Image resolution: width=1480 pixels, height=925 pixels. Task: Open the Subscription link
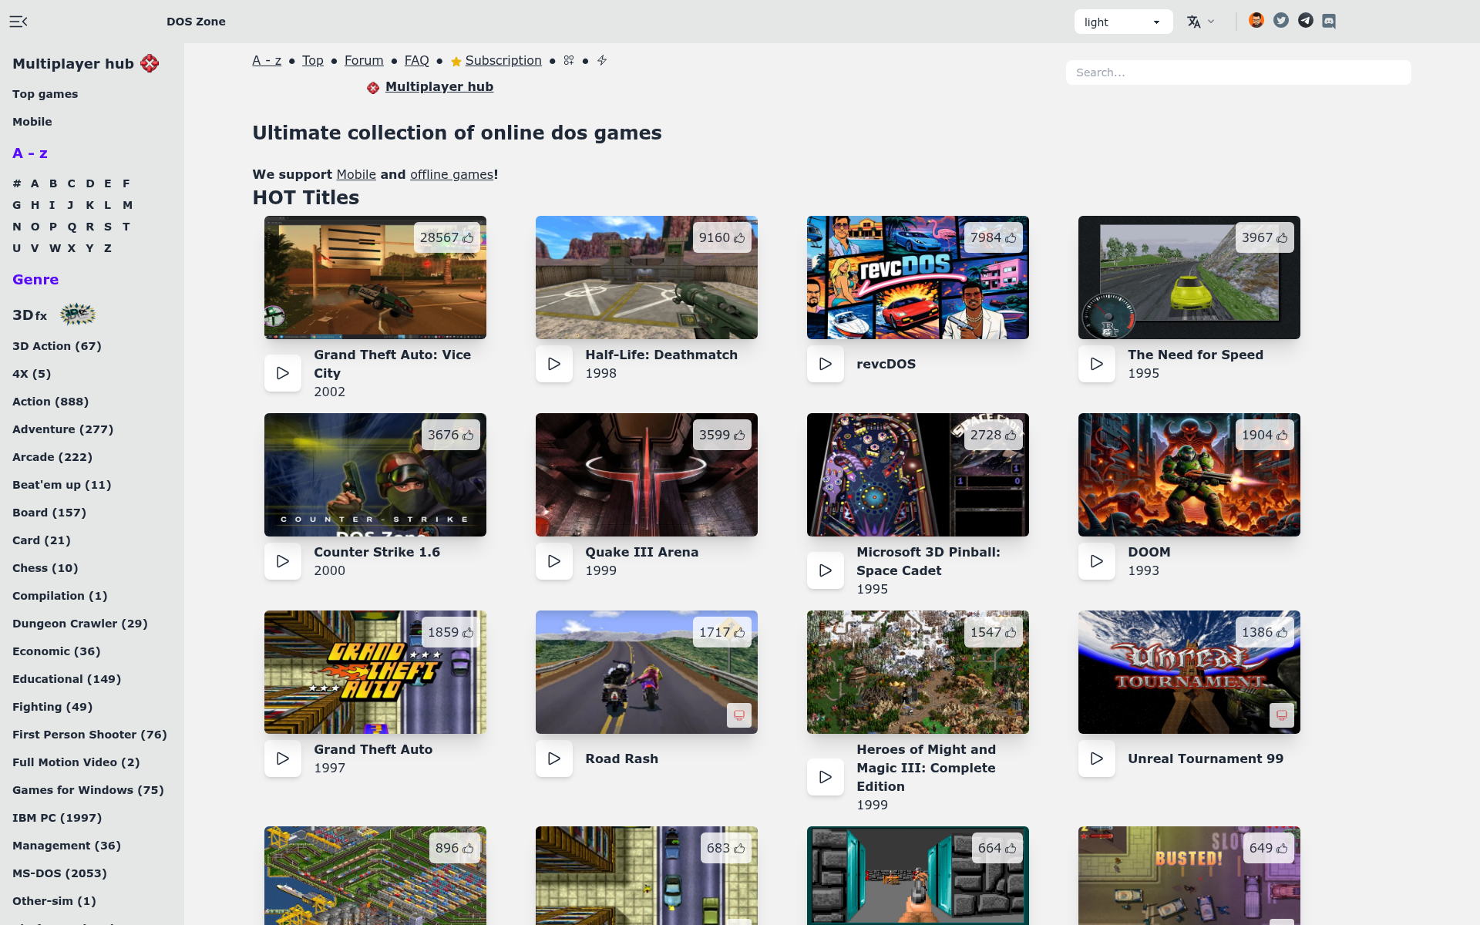pos(503,60)
